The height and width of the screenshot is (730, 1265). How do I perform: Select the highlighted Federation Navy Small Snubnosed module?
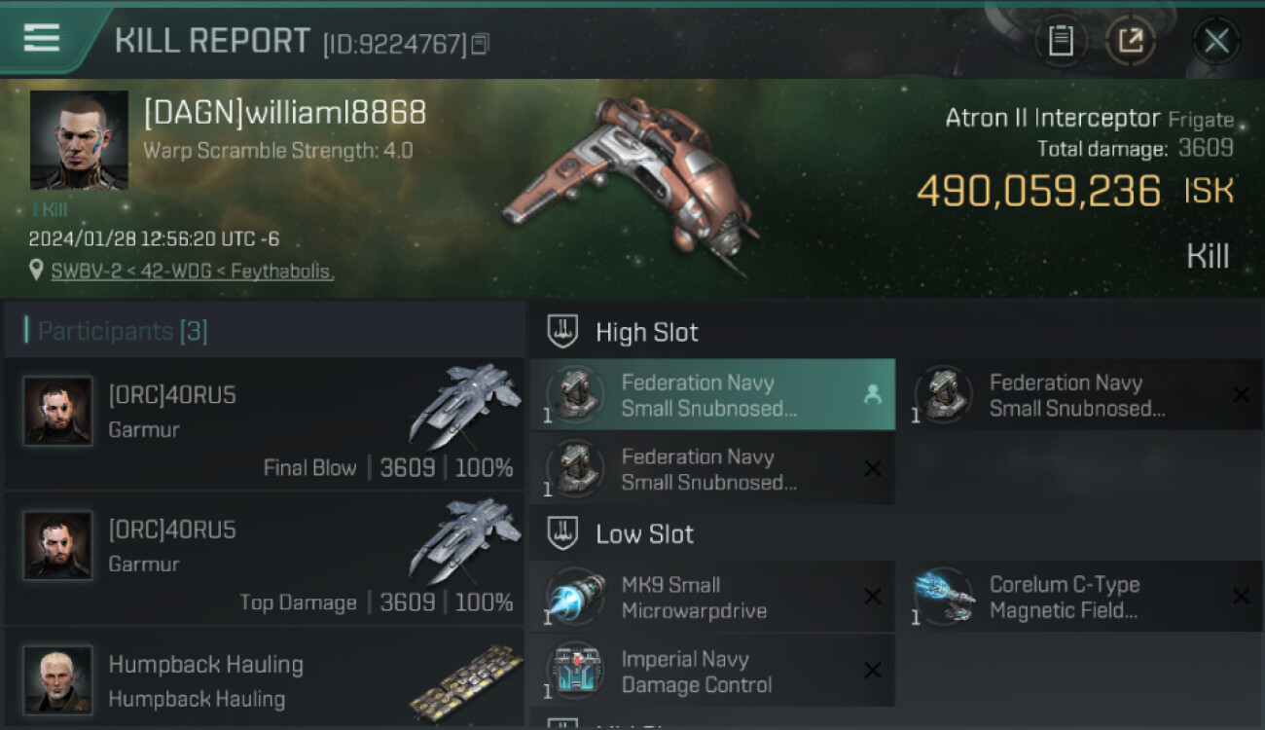pyautogui.click(x=712, y=395)
